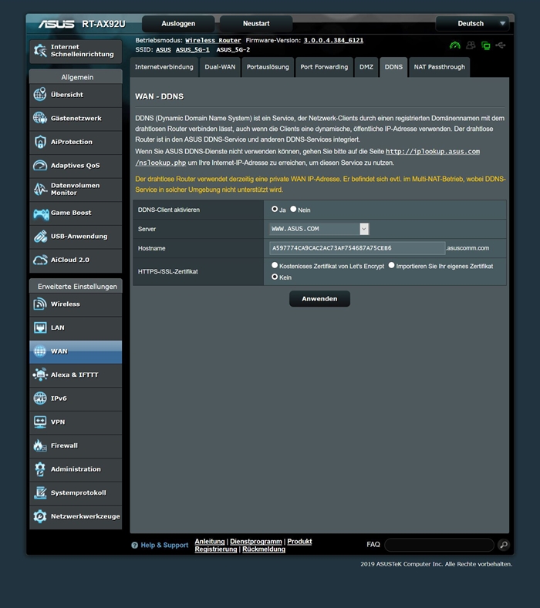The image size is (540, 608).
Task: Click the WAN globe icon
Action: pyautogui.click(x=40, y=351)
